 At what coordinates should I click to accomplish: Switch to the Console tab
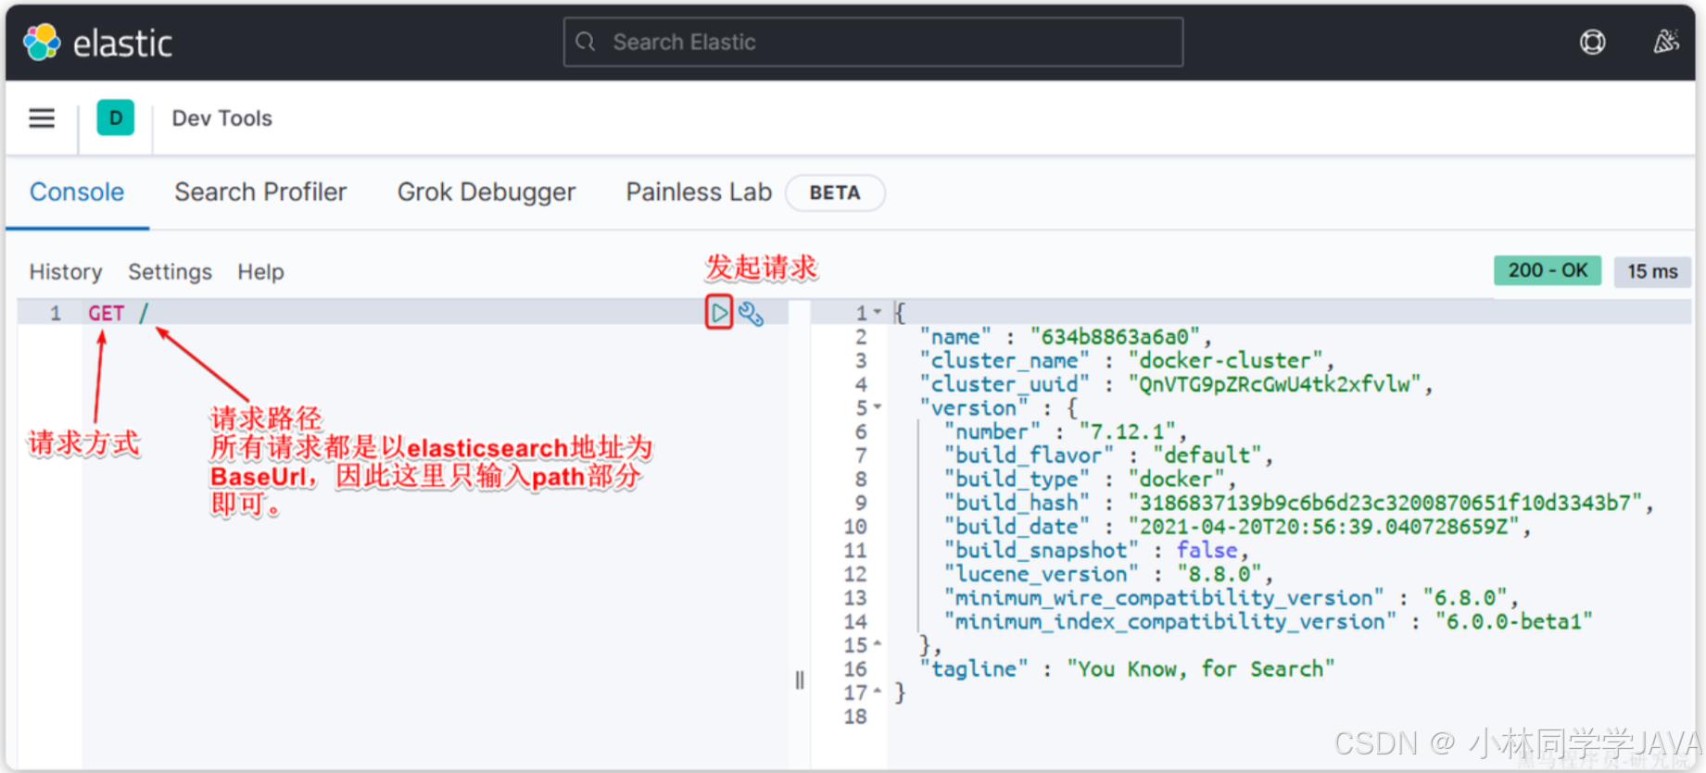coord(77,192)
